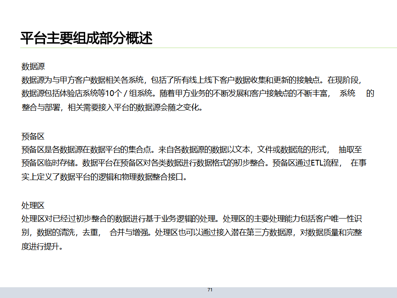
Task: Click the line 度进行提升
Action: tap(42, 246)
